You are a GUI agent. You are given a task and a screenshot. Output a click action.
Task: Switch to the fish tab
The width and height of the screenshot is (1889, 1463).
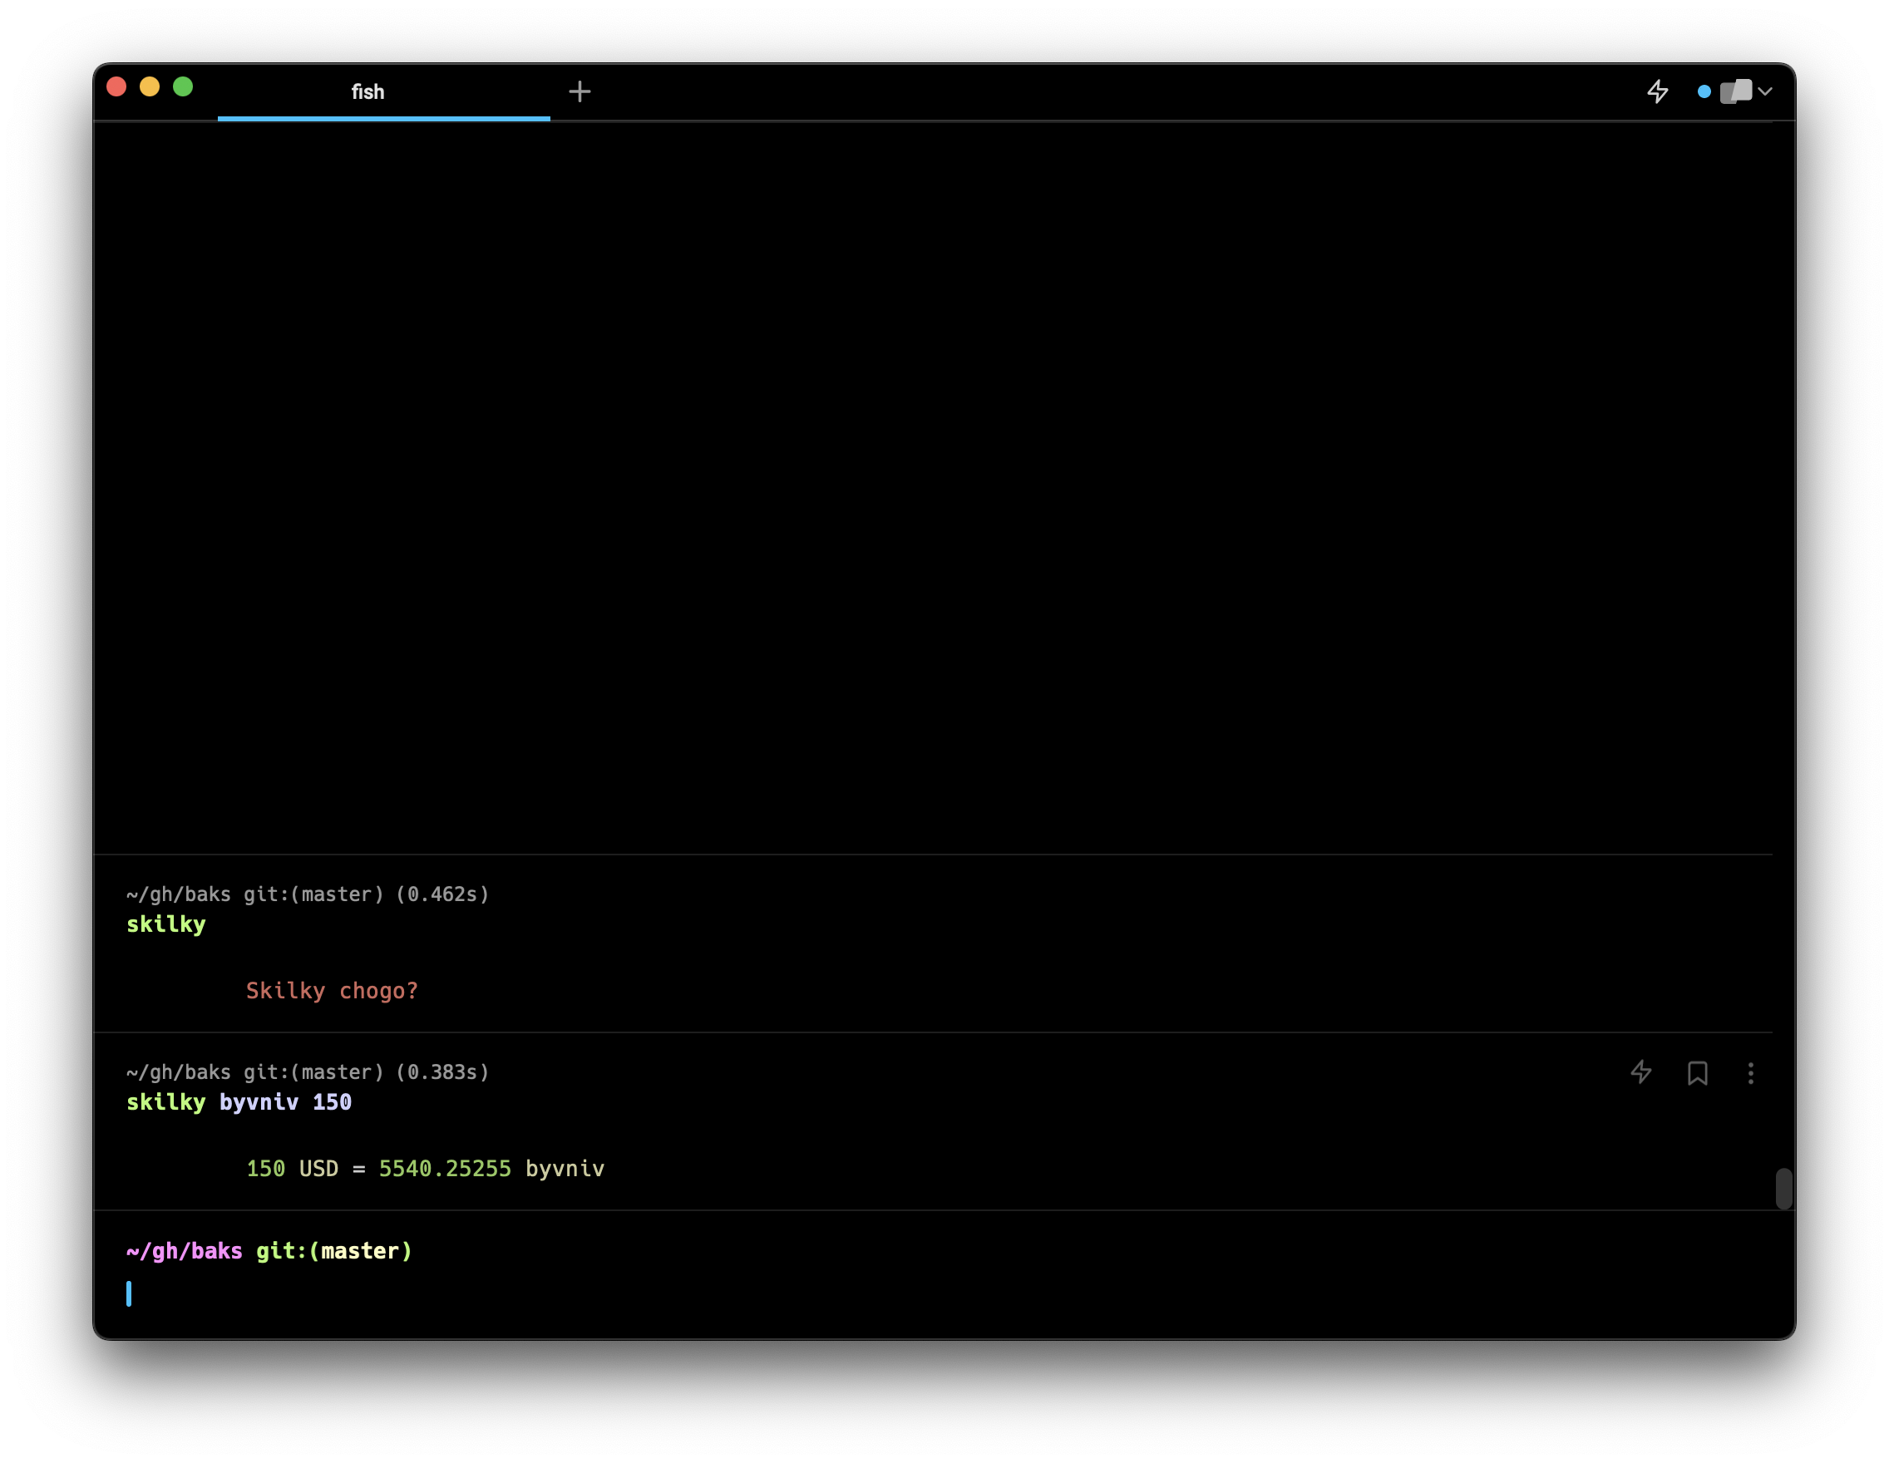coord(367,91)
